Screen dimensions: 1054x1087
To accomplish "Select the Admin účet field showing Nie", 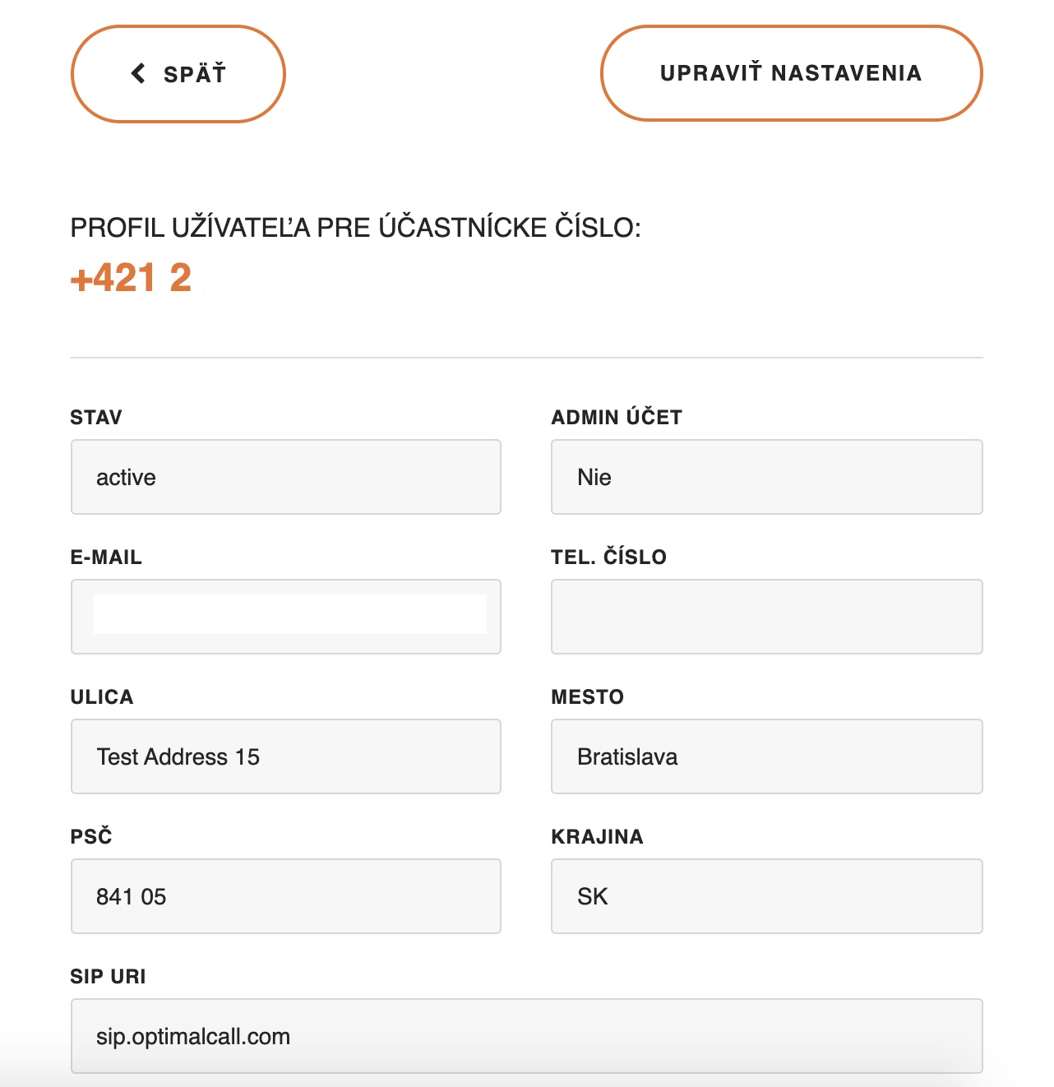I will [766, 477].
